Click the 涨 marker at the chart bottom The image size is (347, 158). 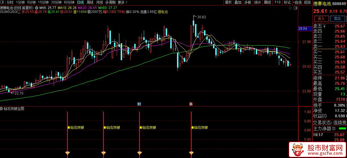(x=191, y=104)
